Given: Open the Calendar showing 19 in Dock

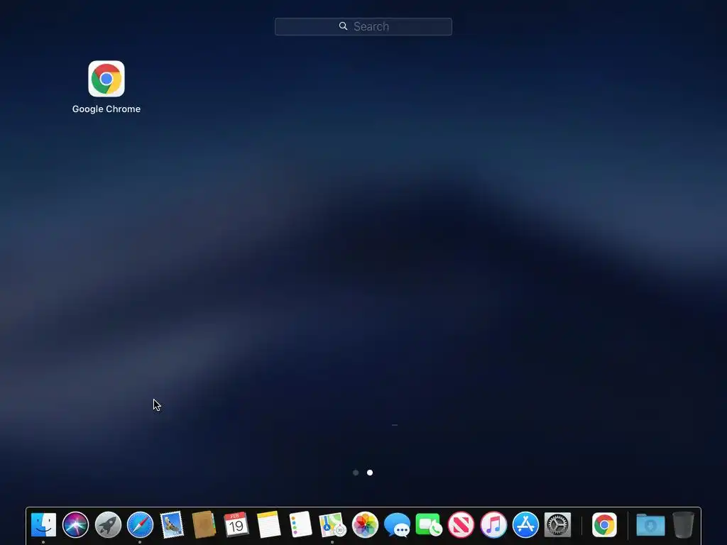Looking at the screenshot, I should pos(236,525).
